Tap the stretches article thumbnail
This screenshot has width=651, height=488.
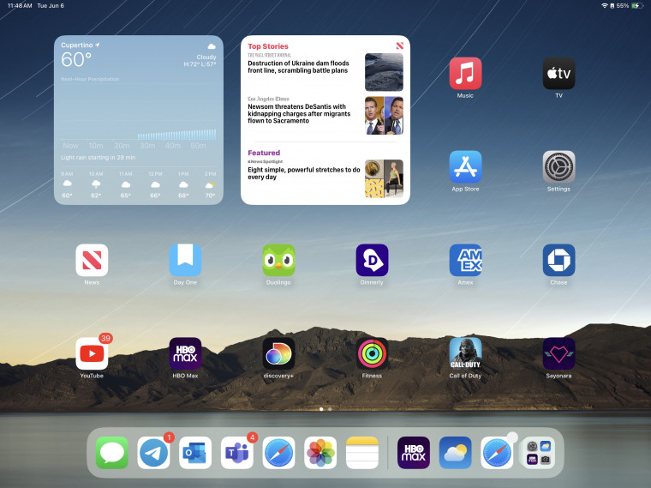(x=384, y=178)
